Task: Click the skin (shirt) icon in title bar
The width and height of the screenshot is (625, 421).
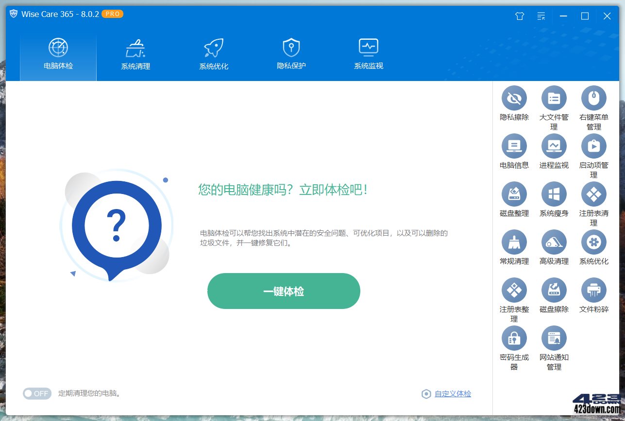Action: tap(520, 16)
